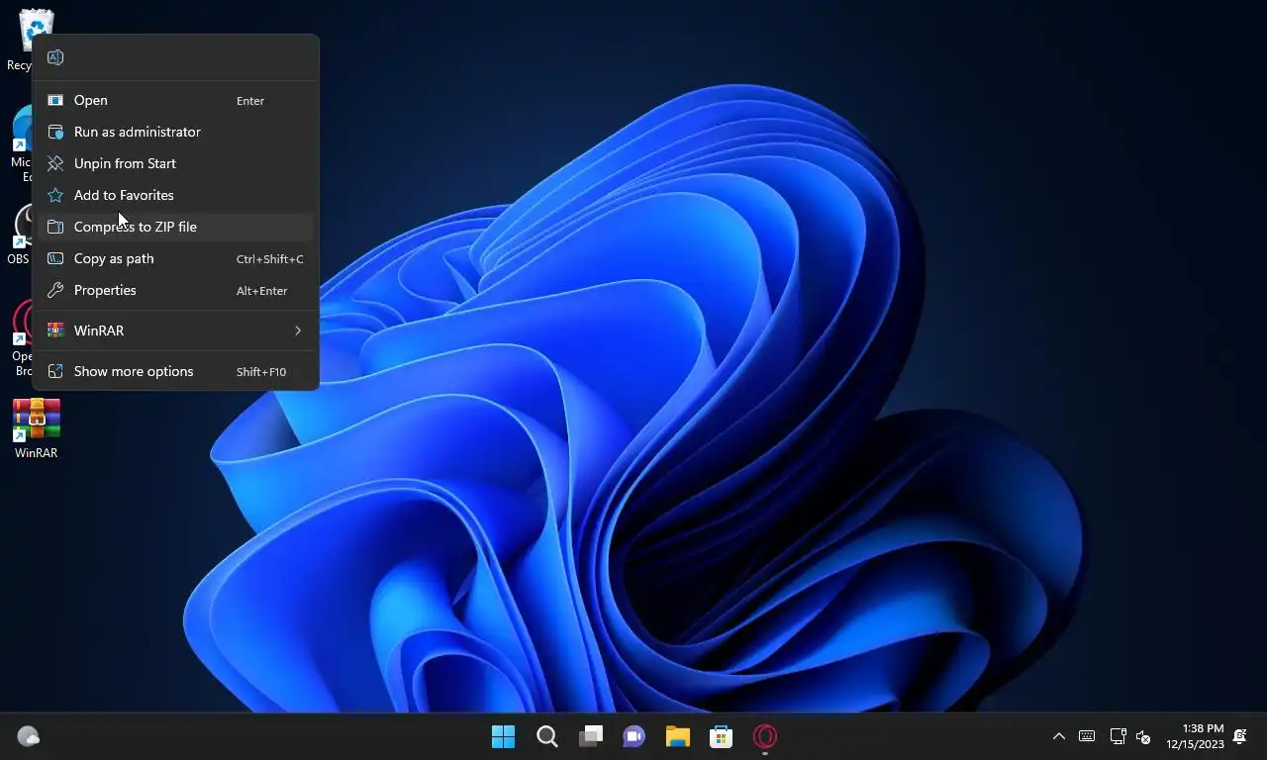
Task: Open the weather widget on the taskbar
Action: point(29,736)
